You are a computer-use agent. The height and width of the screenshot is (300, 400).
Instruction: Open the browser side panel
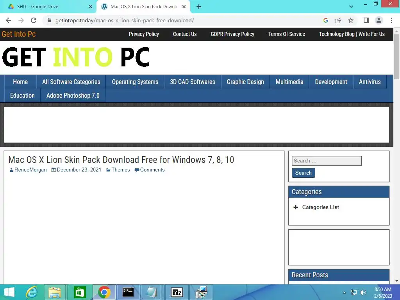366,20
